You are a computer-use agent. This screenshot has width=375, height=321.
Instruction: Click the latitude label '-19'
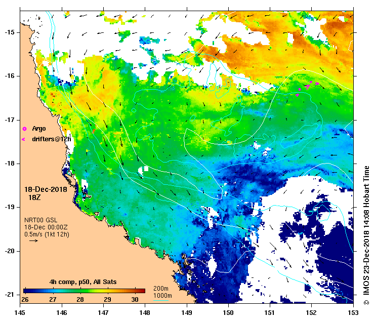pos(9,207)
